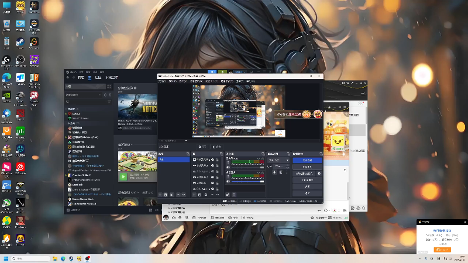468x263 pixels.
Task: Click the blue Start Streaming button in OBS
Action: (x=308, y=160)
